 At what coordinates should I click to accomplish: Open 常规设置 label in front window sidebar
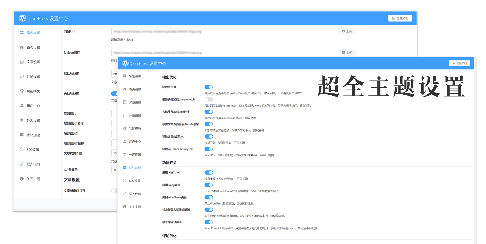click(x=135, y=76)
